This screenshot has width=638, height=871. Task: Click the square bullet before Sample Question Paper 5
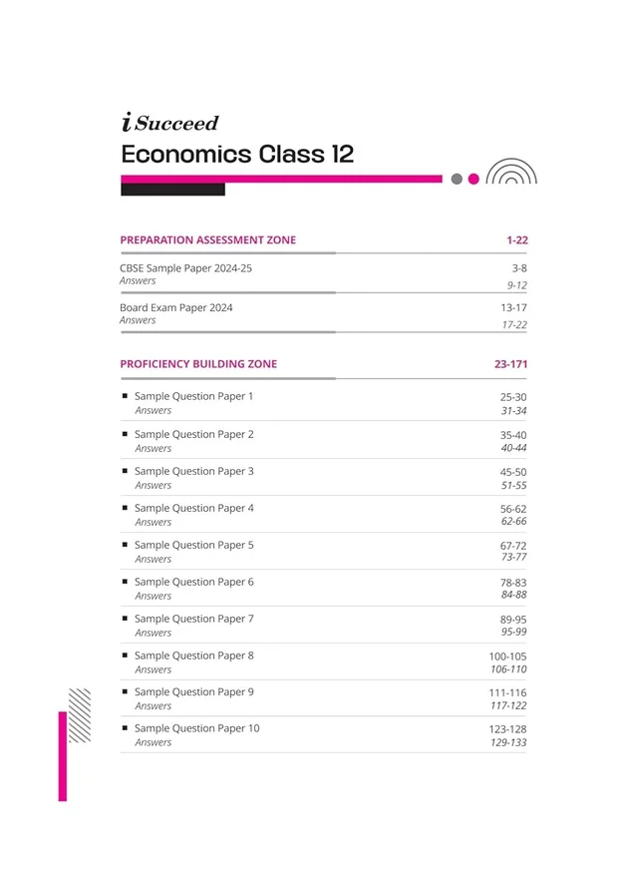125,545
